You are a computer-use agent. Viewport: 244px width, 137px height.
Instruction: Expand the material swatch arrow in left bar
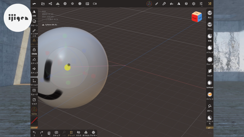[x=37, y=120]
